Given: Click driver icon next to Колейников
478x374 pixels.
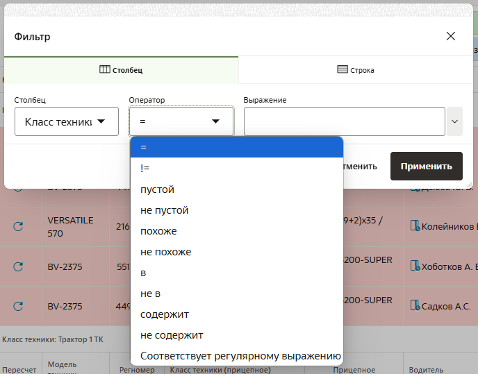Looking at the screenshot, I should click(415, 226).
